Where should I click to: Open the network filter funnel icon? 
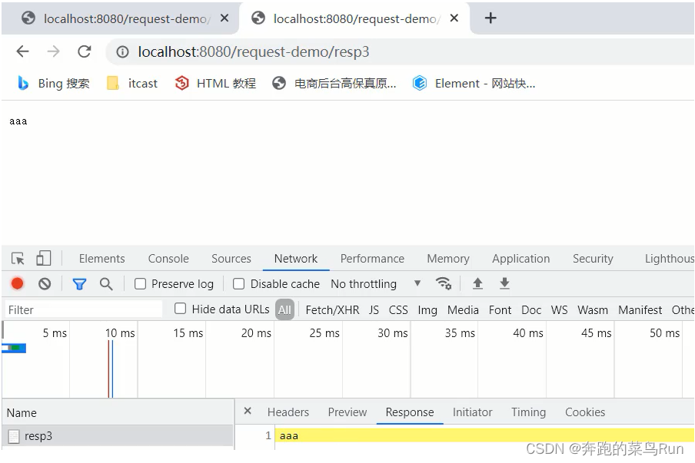(79, 283)
